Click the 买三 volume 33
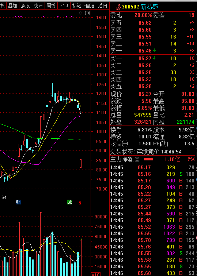The height and width of the screenshot is (276, 197). click(x=173, y=72)
